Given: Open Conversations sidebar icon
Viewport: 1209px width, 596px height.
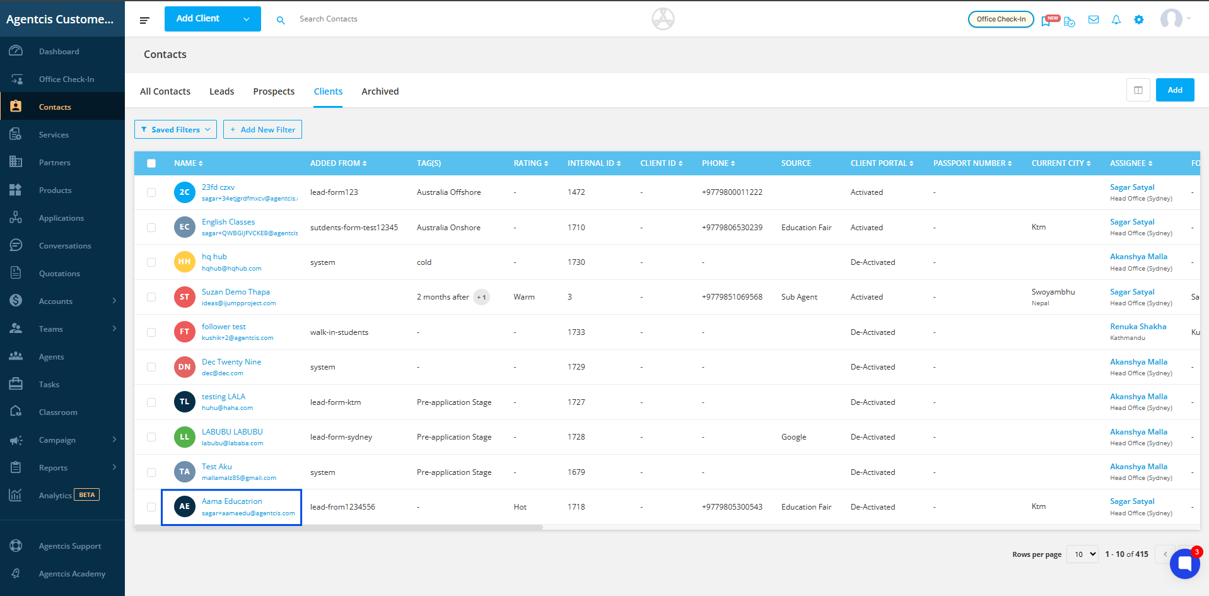Looking at the screenshot, I should click(16, 245).
